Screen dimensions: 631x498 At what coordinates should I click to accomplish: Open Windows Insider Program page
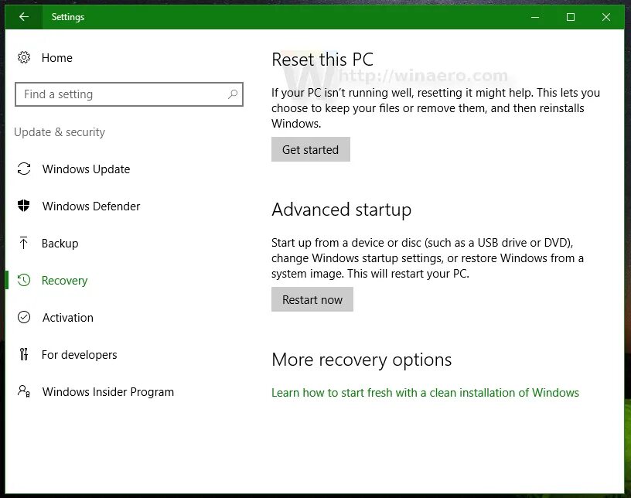point(107,392)
